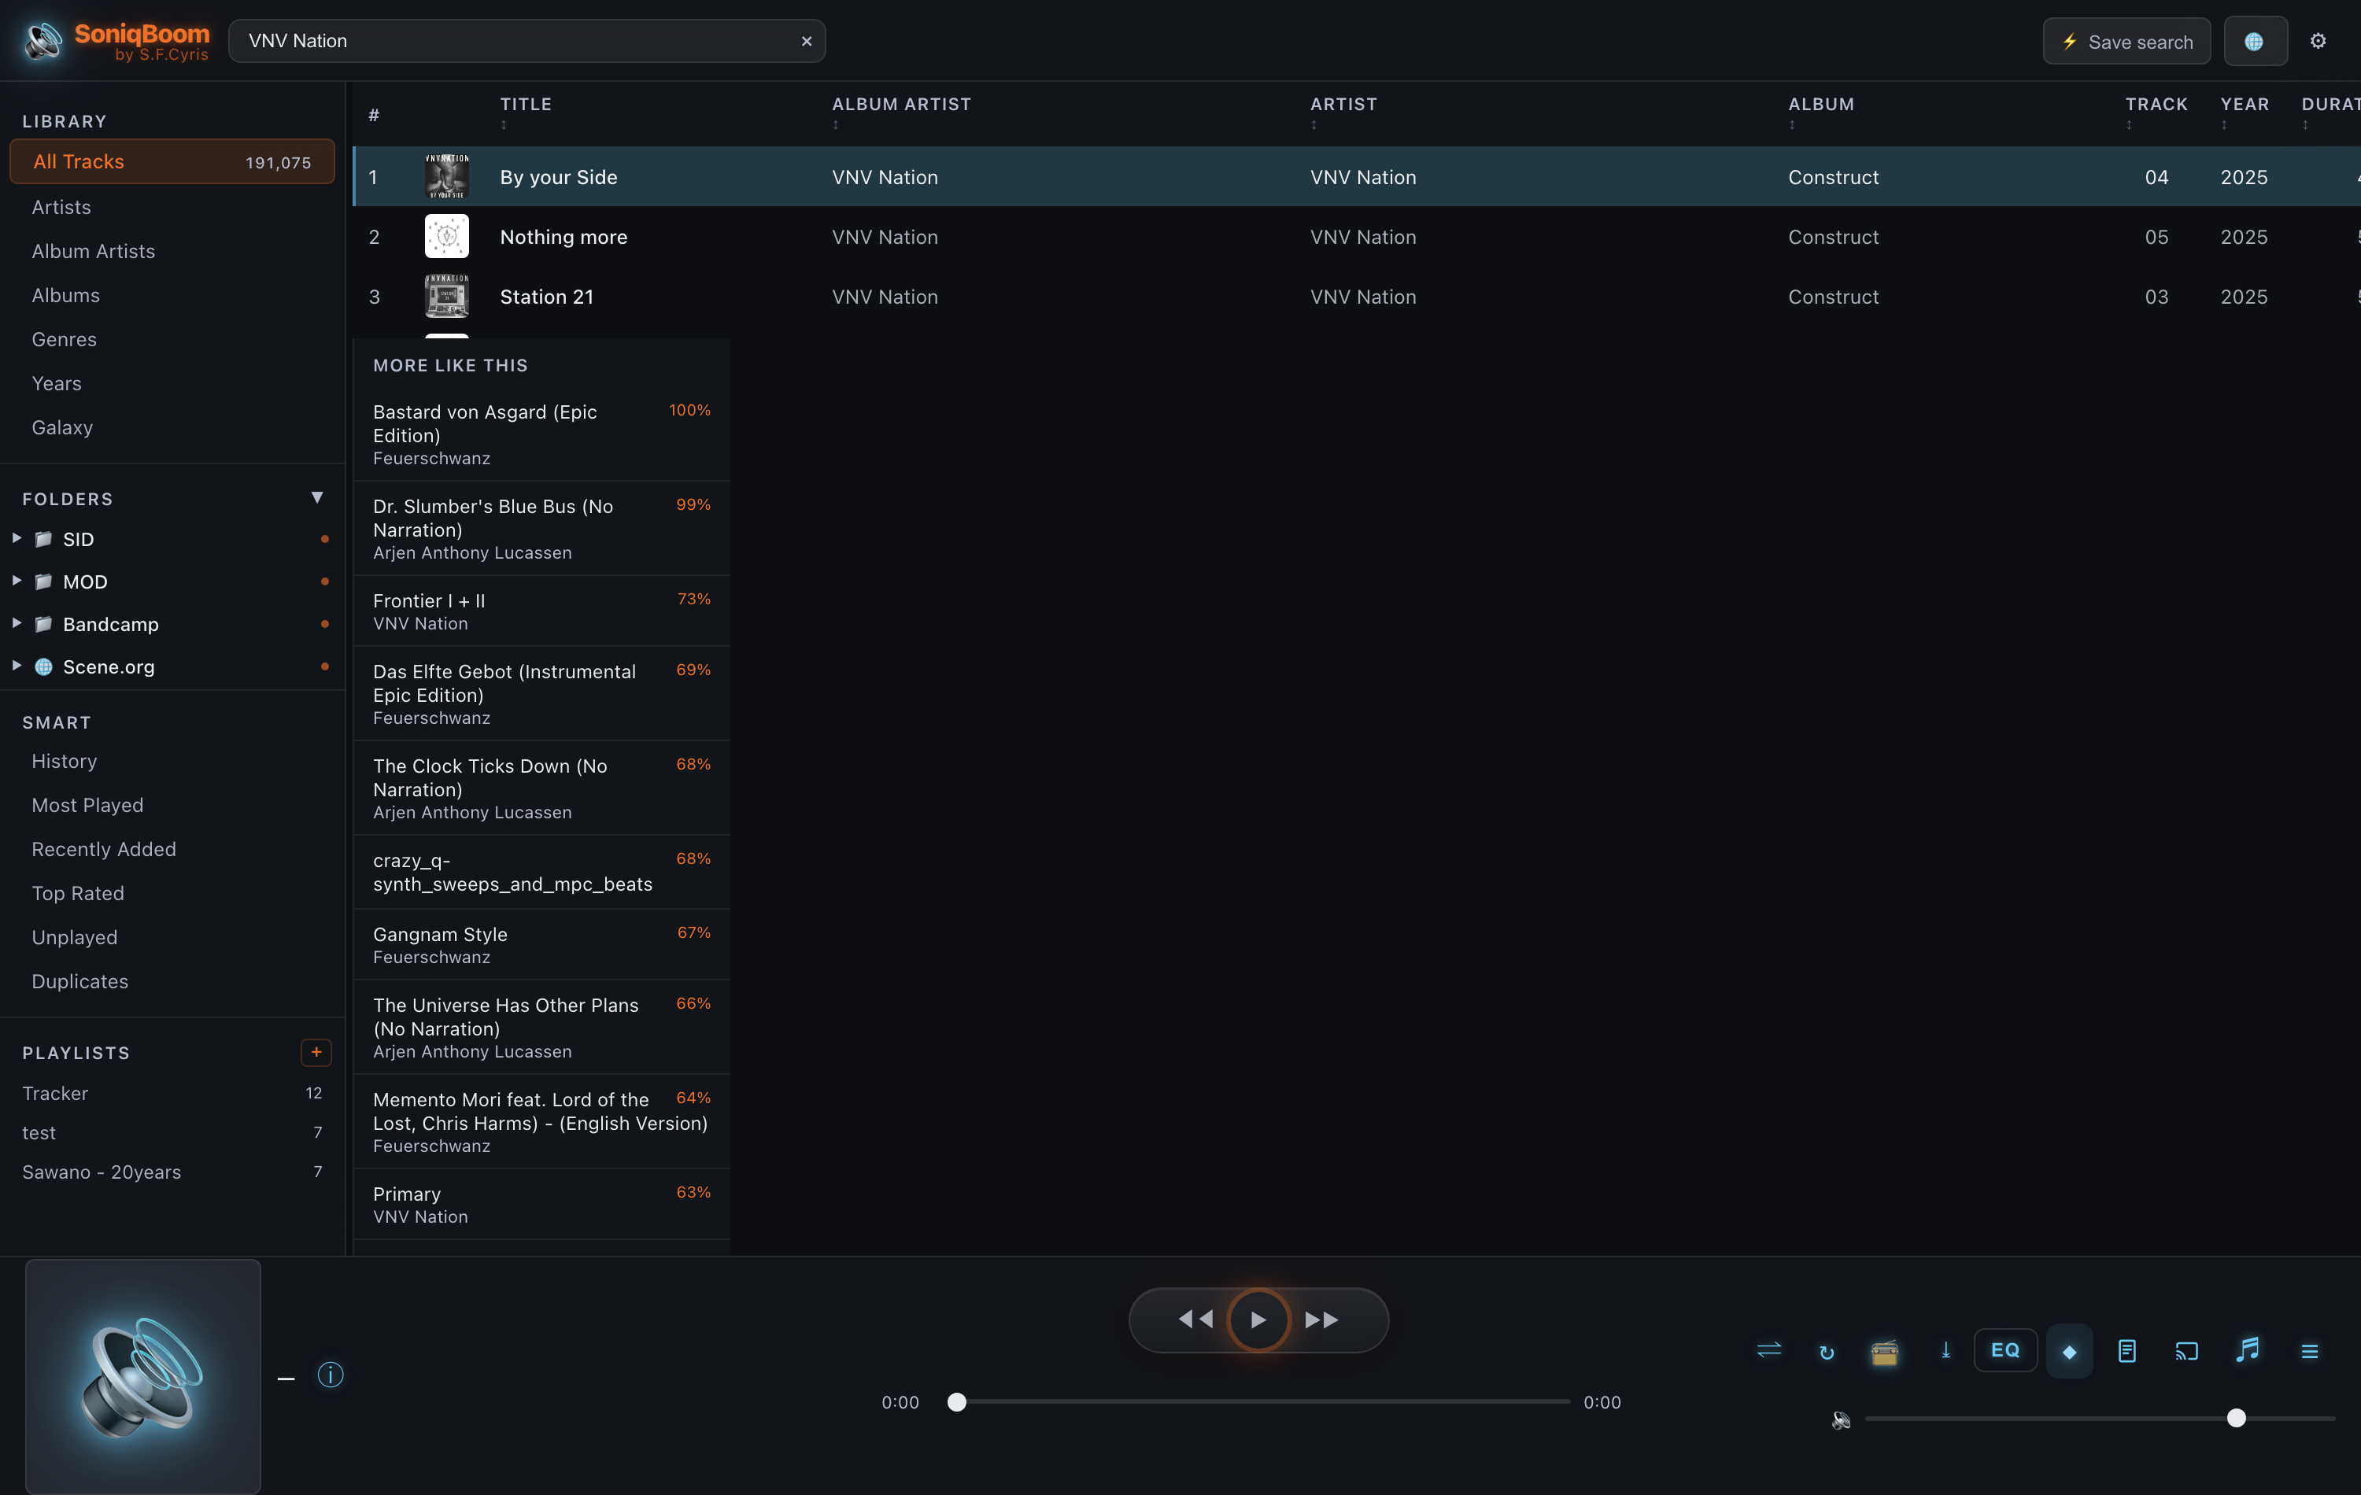Click the globe icon button in top bar

pyautogui.click(x=2255, y=41)
